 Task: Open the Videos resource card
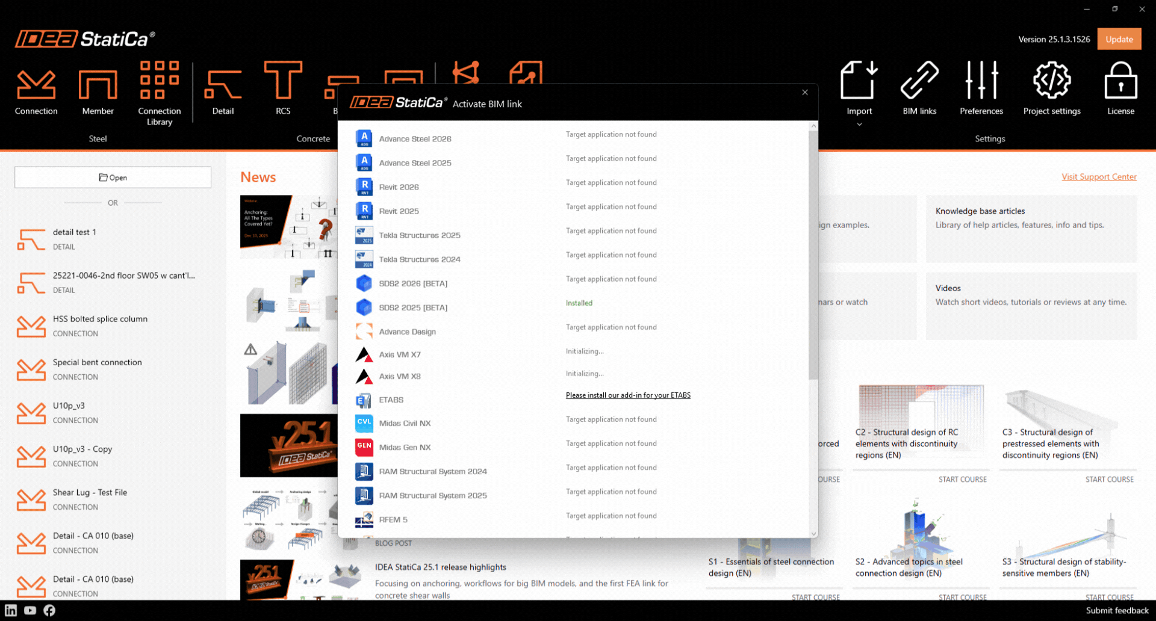[x=1031, y=306]
